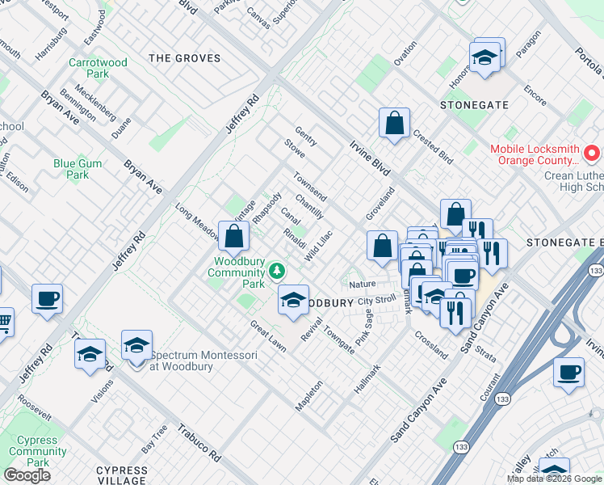This screenshot has height=485, width=604.
Task: Click the 'Paragon' street label
Action: coord(528,44)
